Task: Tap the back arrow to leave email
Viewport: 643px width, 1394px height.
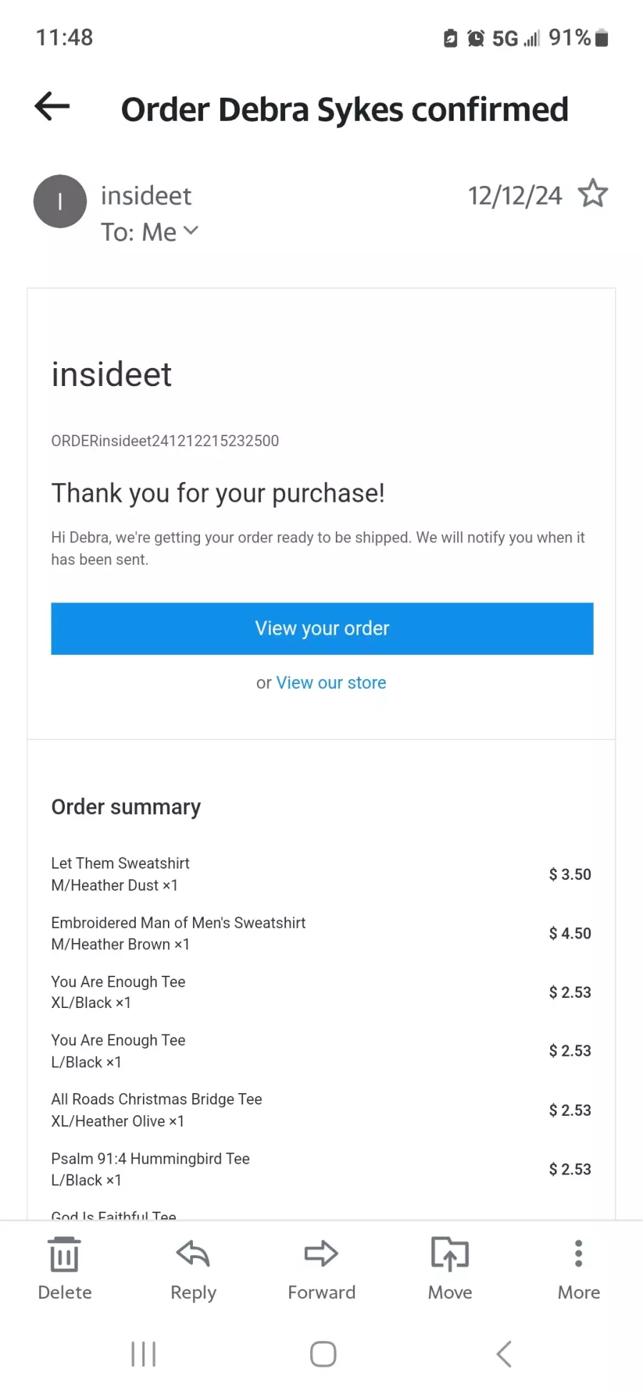Action: (x=52, y=107)
